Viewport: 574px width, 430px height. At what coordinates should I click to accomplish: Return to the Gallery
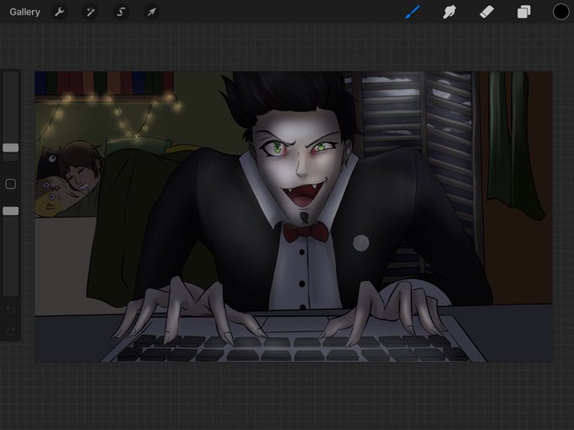24,12
